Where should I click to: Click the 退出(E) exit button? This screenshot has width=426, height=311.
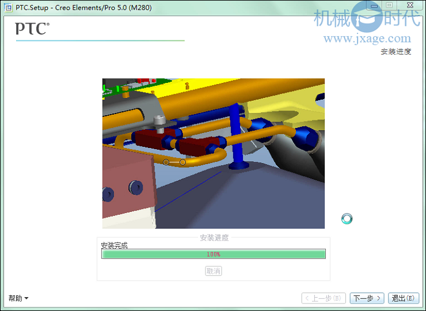pyautogui.click(x=403, y=298)
